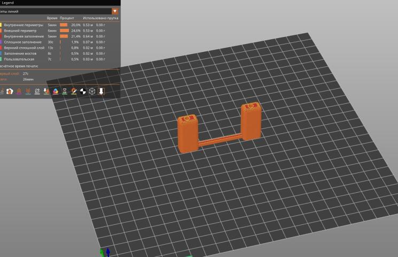
Task: Toggle the Color changes visibility icon
Action: [x=56, y=91]
